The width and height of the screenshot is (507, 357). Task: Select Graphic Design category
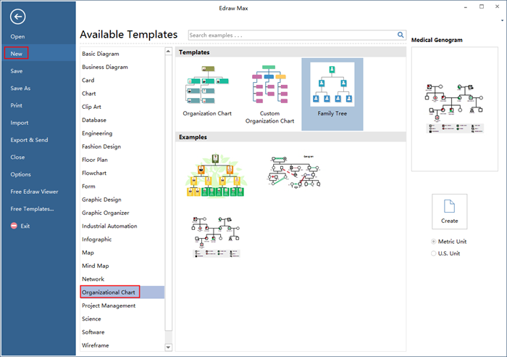click(x=101, y=200)
